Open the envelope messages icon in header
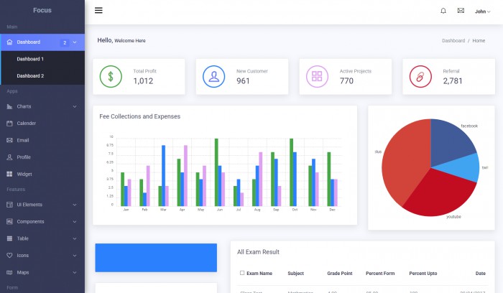 click(461, 11)
